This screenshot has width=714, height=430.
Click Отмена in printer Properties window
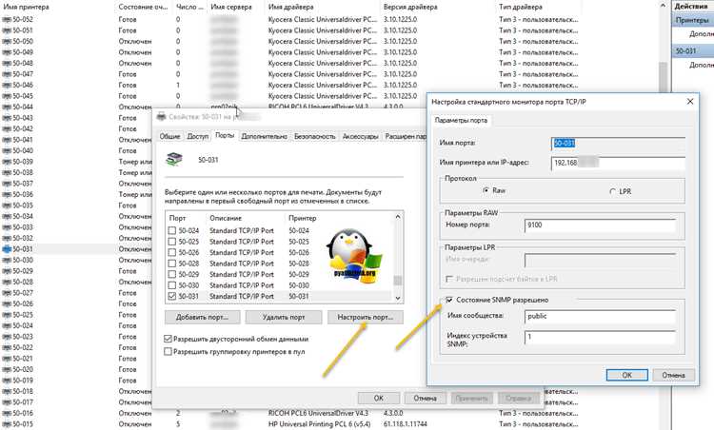click(425, 399)
